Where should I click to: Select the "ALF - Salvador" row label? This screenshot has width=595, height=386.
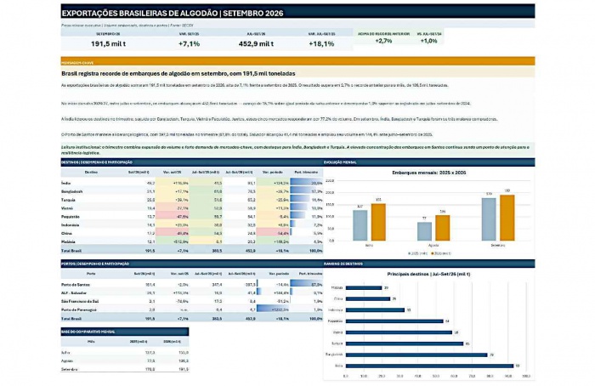pos(74,293)
